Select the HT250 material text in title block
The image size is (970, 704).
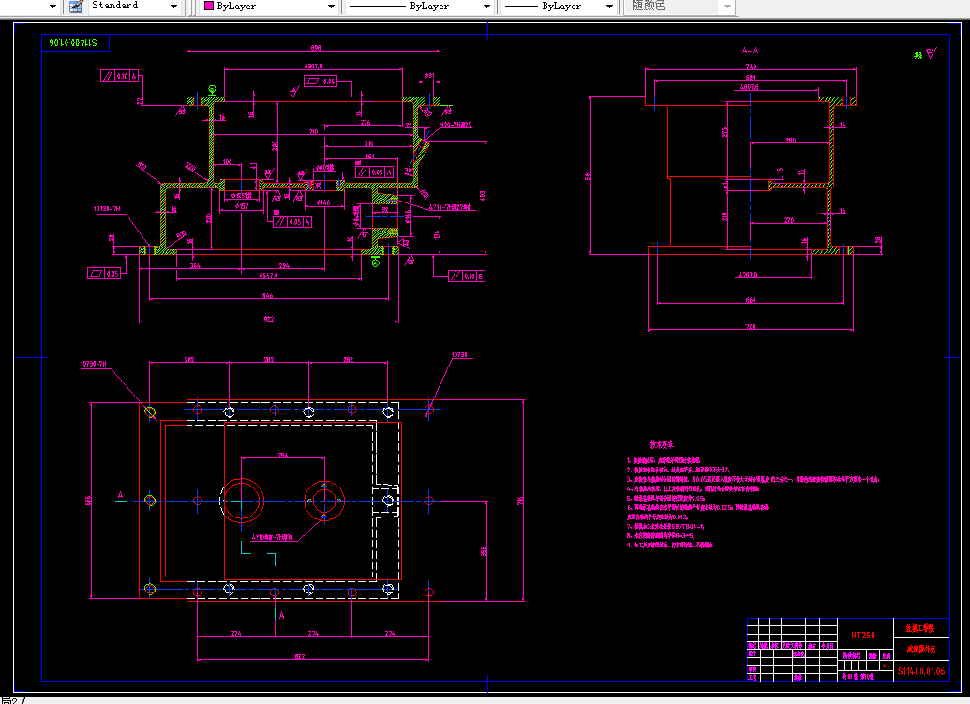click(x=863, y=636)
